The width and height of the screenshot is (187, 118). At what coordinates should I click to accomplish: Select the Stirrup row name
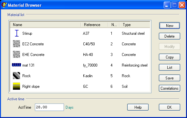click(x=27, y=33)
